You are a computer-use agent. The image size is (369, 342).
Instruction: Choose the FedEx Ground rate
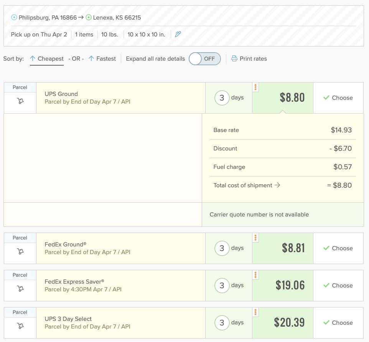pos(338,248)
